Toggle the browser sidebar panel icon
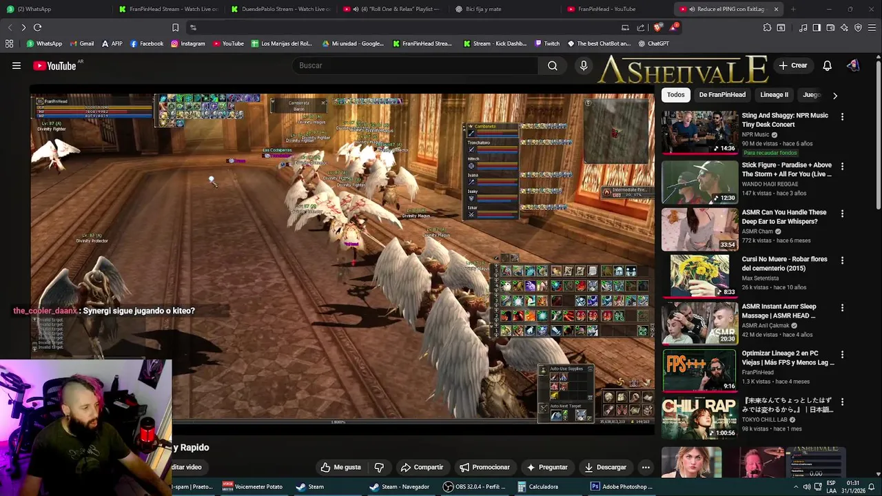882x496 pixels. point(817,28)
